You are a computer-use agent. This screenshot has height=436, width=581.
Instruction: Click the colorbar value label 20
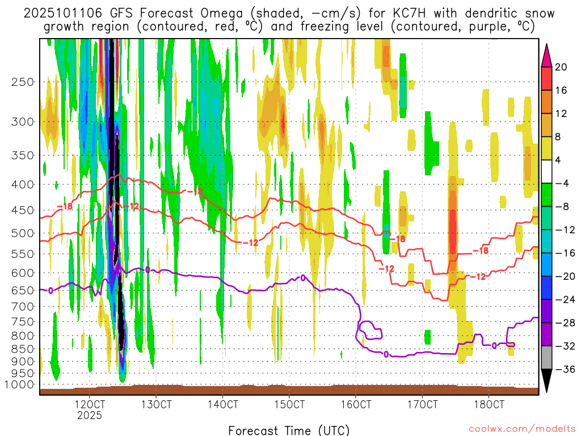pyautogui.click(x=561, y=67)
